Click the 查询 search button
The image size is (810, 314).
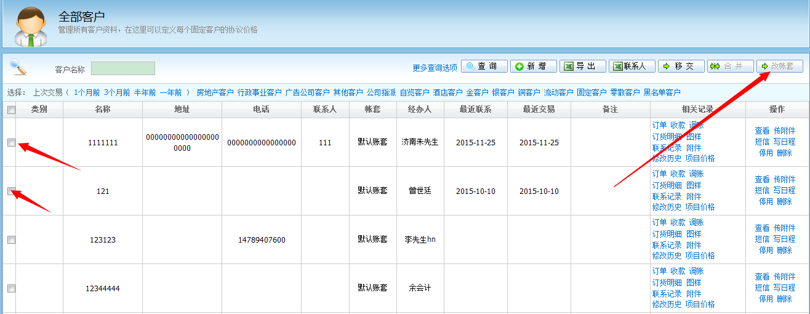484,66
